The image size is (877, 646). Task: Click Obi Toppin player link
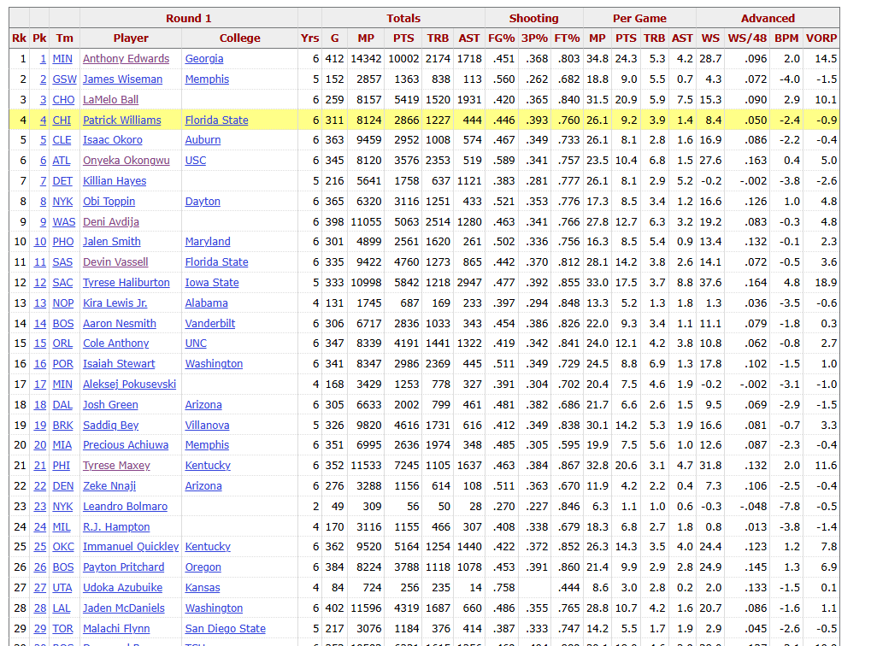coord(109,202)
